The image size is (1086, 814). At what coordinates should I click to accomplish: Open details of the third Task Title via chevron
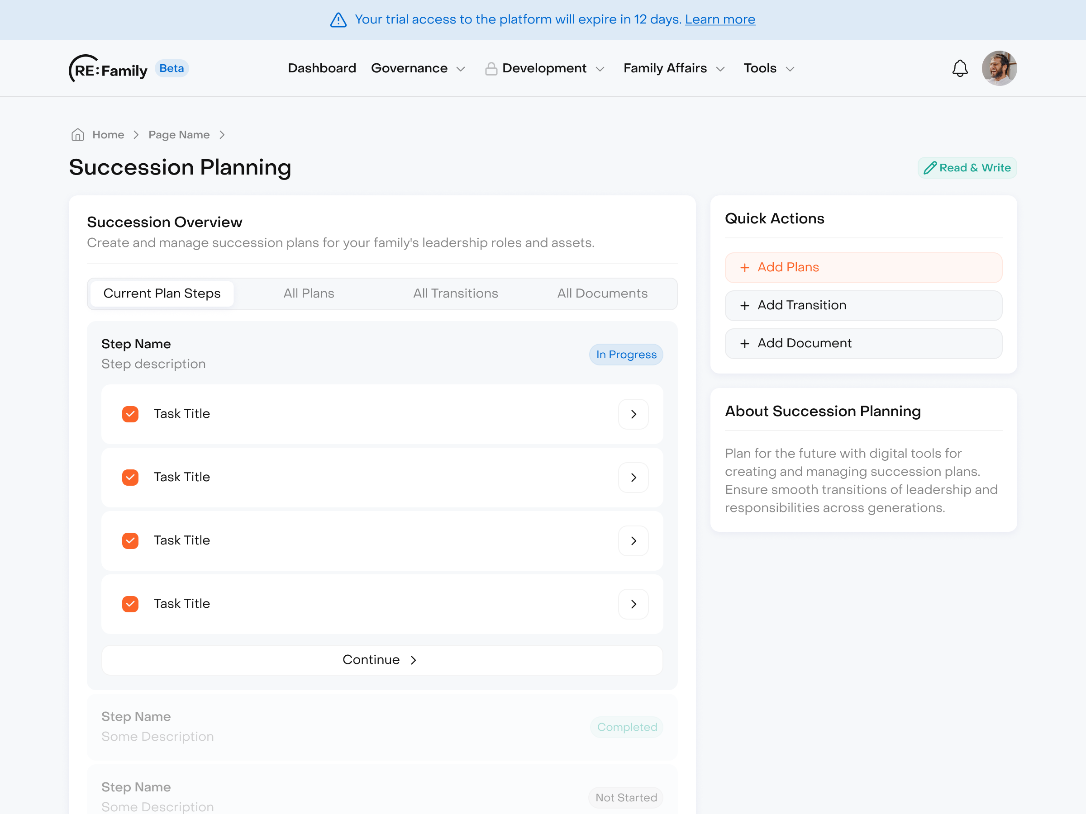pos(633,541)
